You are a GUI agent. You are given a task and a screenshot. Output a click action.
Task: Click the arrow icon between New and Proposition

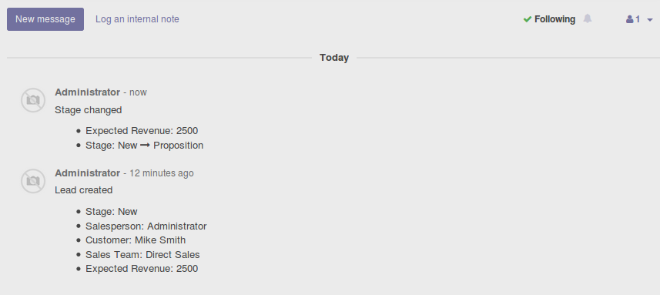pos(146,146)
